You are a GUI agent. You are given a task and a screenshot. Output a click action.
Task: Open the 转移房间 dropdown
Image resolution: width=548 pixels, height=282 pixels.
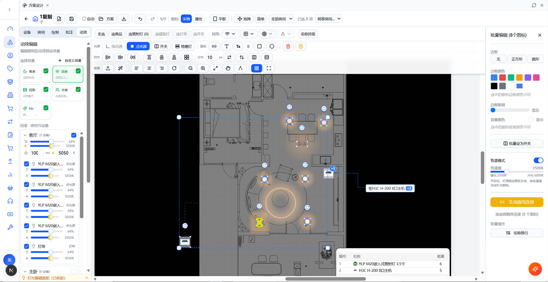click(x=328, y=19)
